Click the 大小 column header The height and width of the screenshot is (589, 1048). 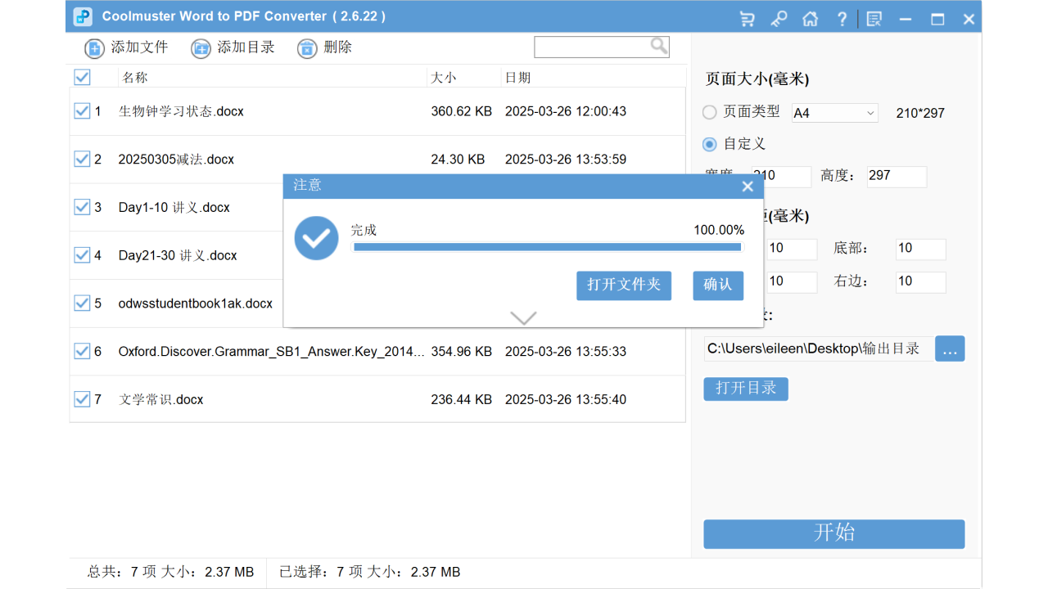(x=442, y=77)
